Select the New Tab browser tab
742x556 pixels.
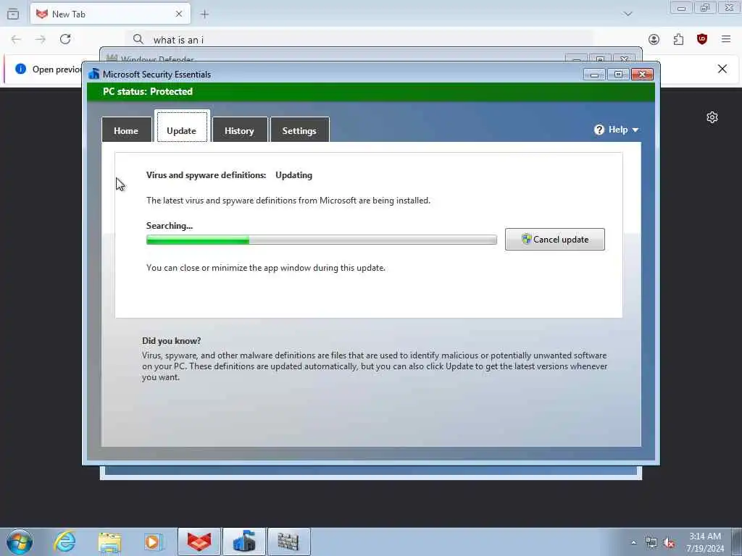pyautogui.click(x=110, y=14)
